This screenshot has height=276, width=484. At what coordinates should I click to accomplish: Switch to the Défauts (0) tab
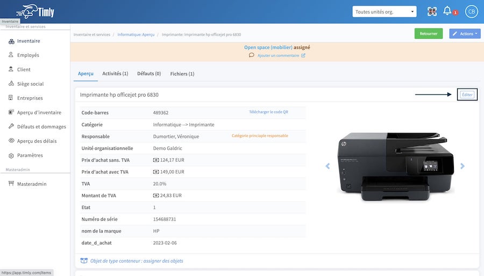149,74
